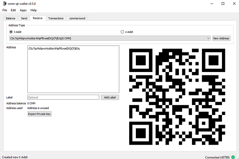Screen dimensions: 239x159
Task: Switch to the Send tab
Action: pos(24,18)
